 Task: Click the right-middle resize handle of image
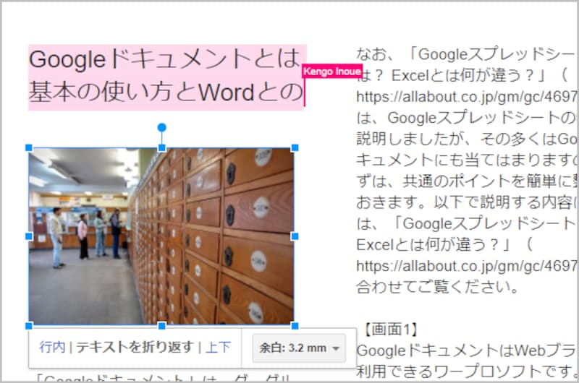click(295, 236)
